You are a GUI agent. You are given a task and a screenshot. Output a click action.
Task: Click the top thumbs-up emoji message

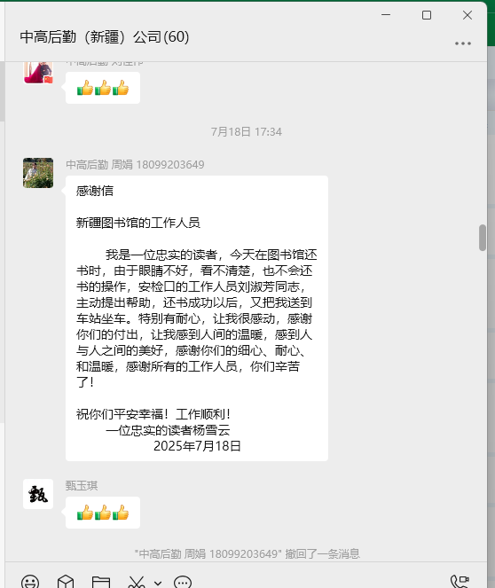tap(103, 88)
